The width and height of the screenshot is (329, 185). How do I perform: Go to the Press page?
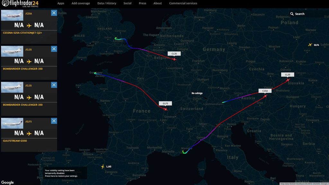coord(142,3)
